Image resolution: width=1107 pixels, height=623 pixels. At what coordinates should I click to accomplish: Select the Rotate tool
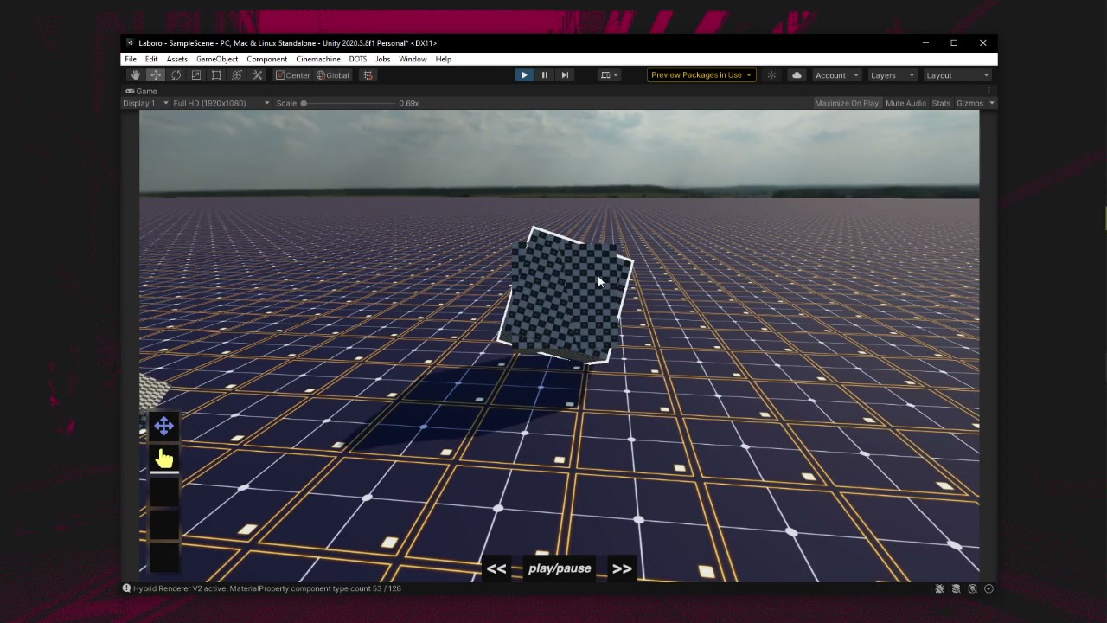176,75
